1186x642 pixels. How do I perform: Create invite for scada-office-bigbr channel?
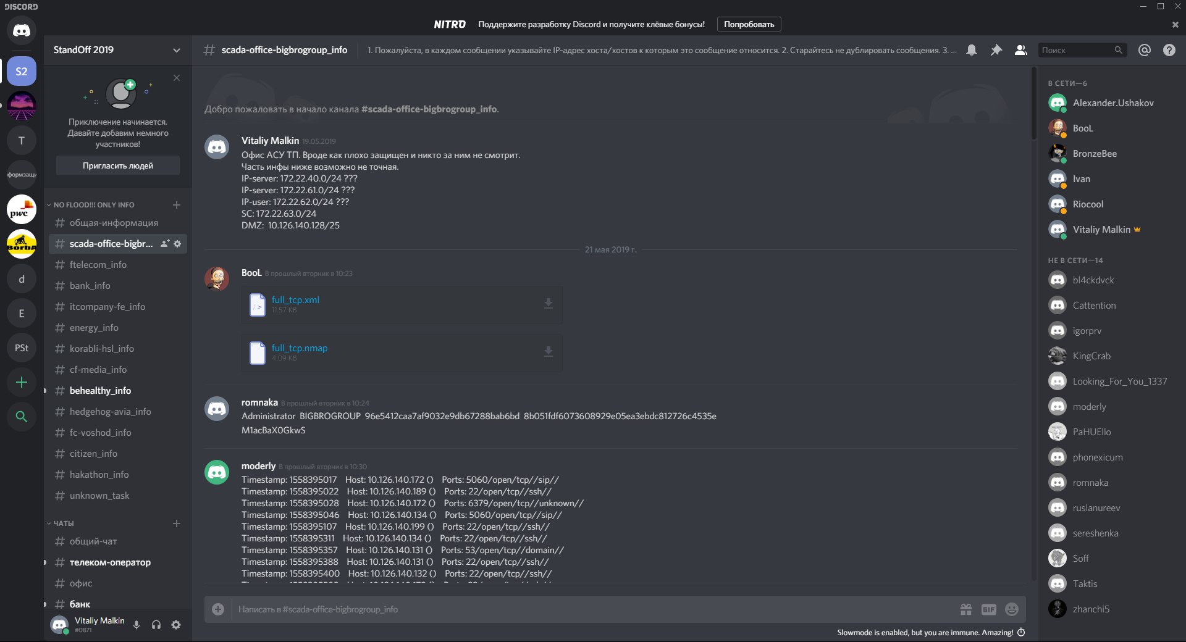click(x=165, y=244)
